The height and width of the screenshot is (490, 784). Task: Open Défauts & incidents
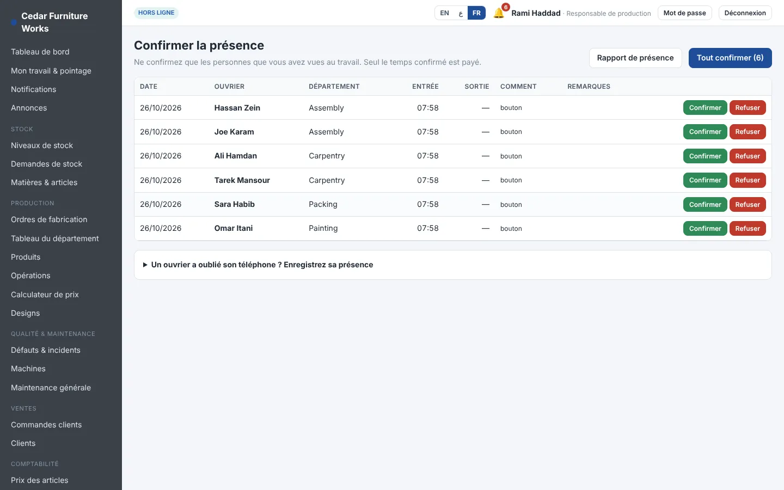point(46,350)
